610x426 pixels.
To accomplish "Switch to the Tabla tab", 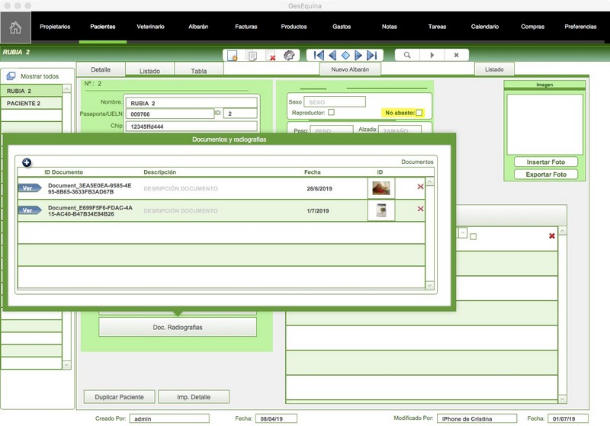I will coord(199,70).
